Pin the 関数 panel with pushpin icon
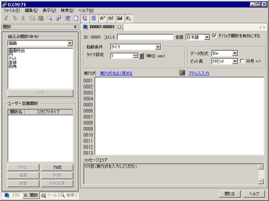Screen dimensions: 269x201 (75, 27)
